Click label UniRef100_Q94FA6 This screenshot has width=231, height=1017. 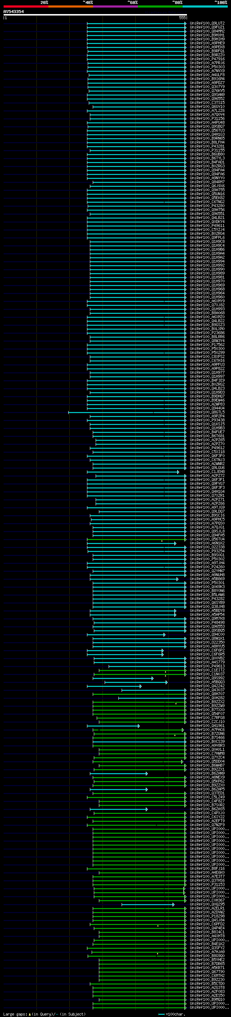pyautogui.click(x=207, y=174)
